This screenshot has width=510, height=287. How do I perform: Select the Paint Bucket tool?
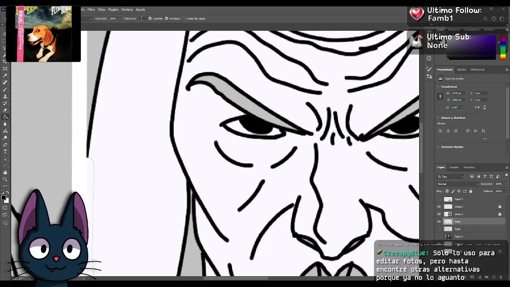point(5,117)
